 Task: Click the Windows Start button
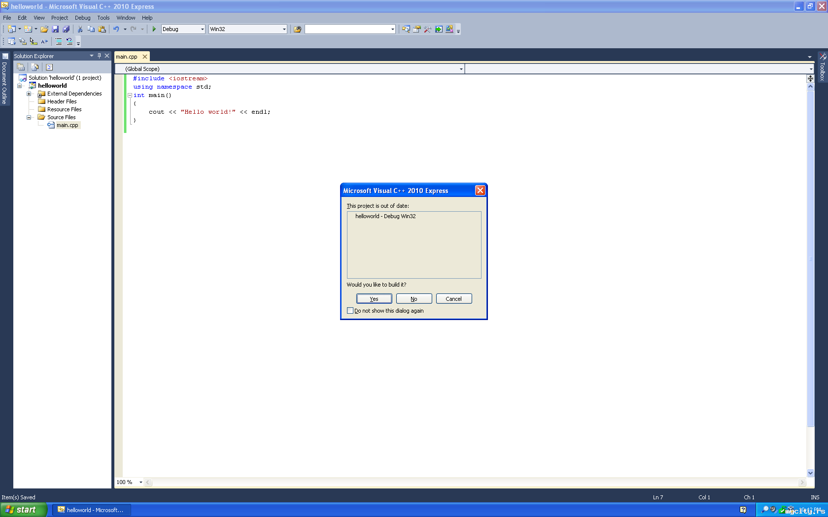pyautogui.click(x=24, y=510)
